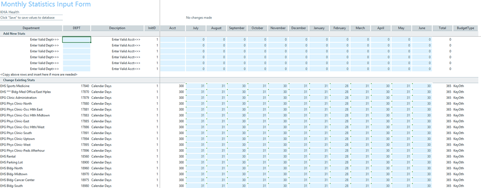Click the Total column header
The width and height of the screenshot is (481, 188).
pyautogui.click(x=443, y=28)
